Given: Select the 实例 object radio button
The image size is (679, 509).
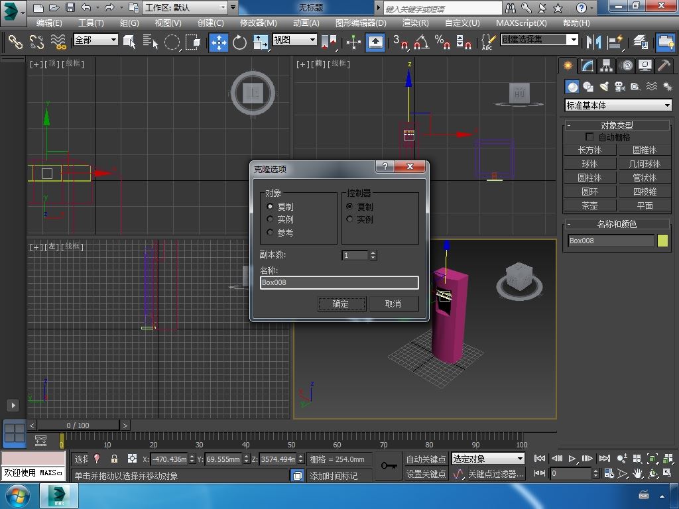Looking at the screenshot, I should coord(270,219).
